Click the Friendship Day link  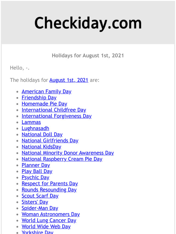39,98
